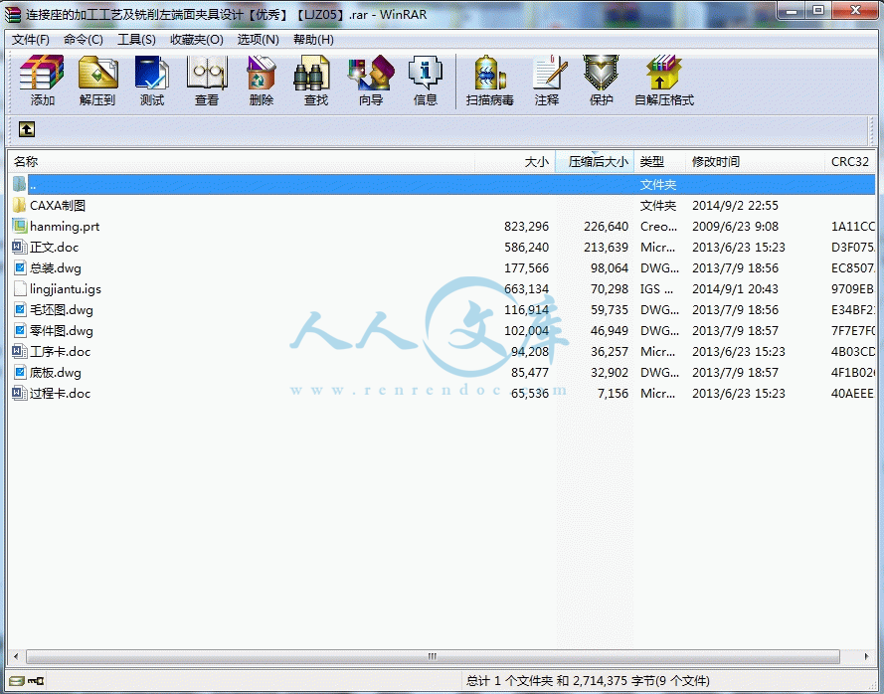Click the 正文.doc file name
The height and width of the screenshot is (694, 884).
[54, 247]
